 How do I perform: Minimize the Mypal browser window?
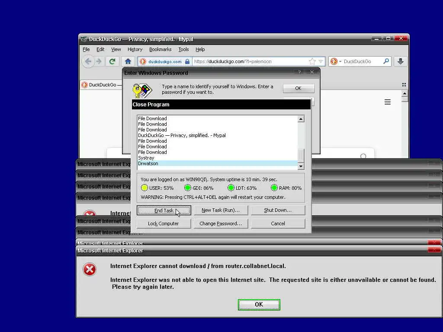point(377,38)
